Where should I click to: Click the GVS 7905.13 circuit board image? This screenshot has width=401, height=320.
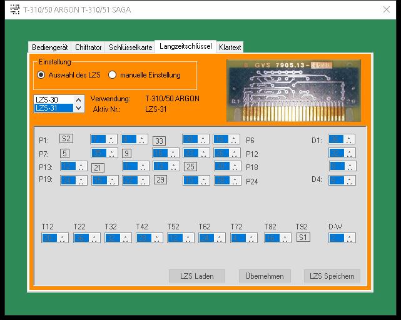point(293,91)
